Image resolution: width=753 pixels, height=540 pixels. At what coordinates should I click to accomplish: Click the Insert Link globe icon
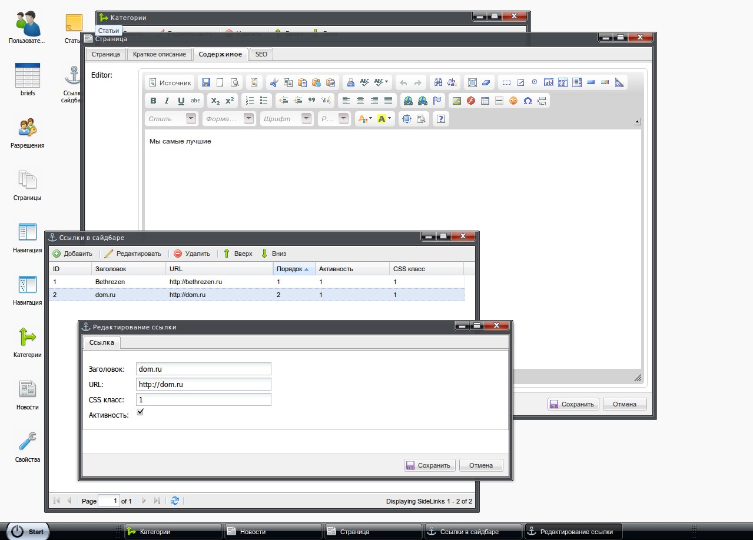tap(409, 101)
